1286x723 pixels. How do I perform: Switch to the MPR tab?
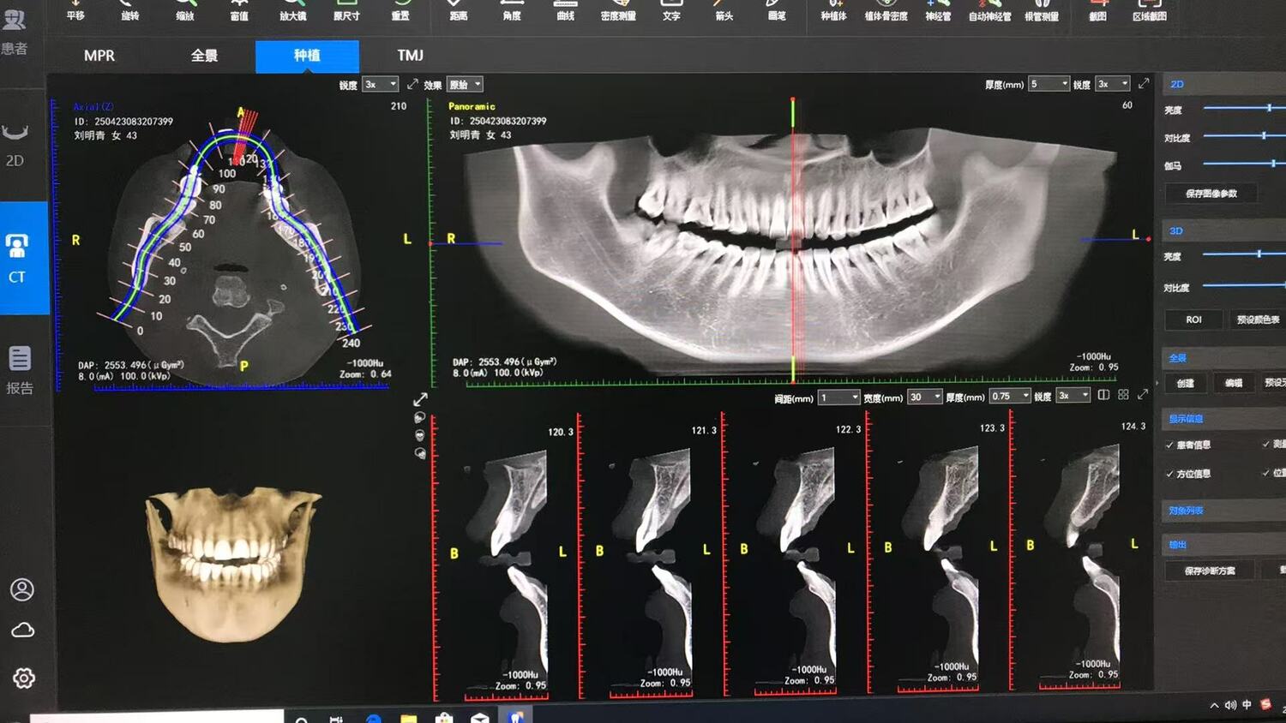pos(99,56)
